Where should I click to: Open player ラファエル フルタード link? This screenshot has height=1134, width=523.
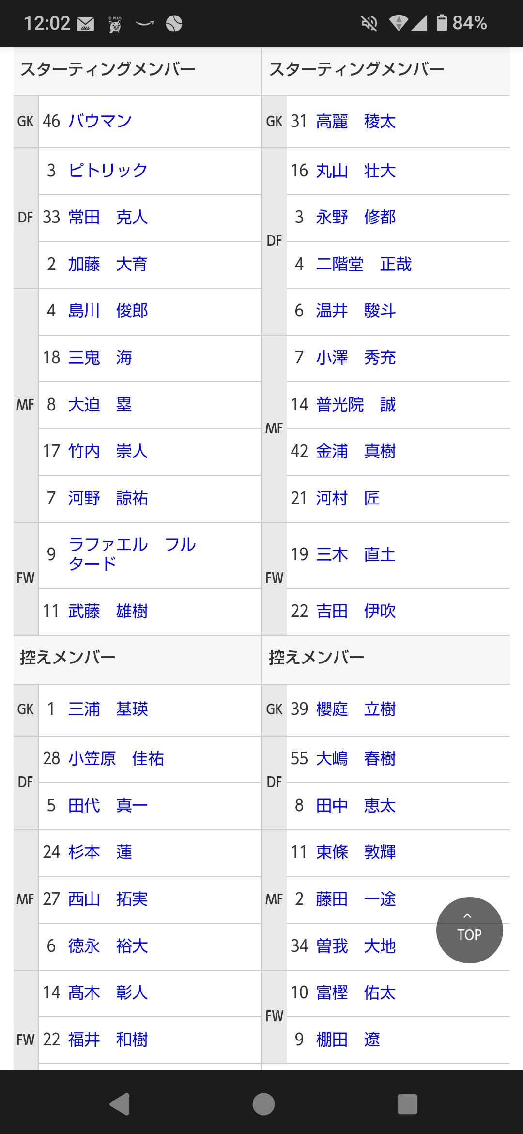[132, 554]
